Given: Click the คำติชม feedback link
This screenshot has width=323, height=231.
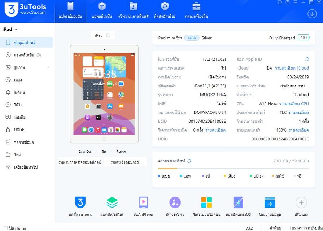Looking at the screenshot, I should coord(275,228).
